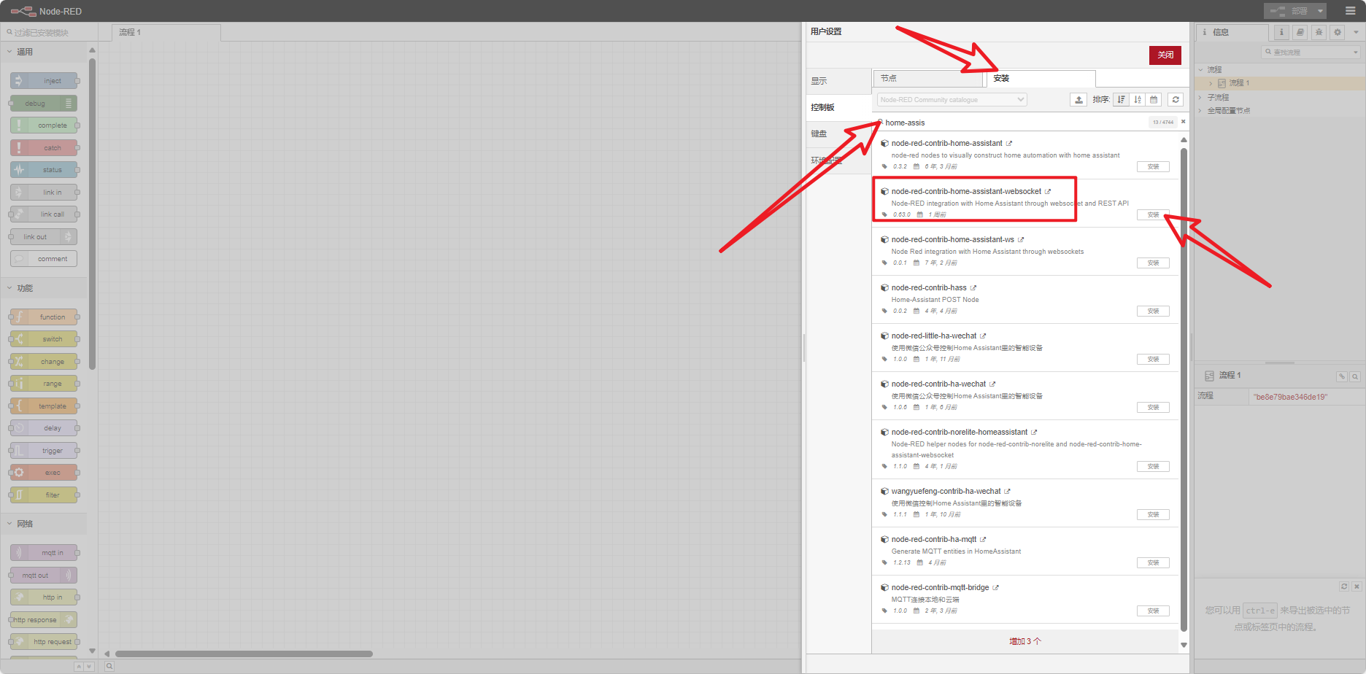Open external link for node-red-little-ha-wechat
The image size is (1366, 674).
[983, 336]
